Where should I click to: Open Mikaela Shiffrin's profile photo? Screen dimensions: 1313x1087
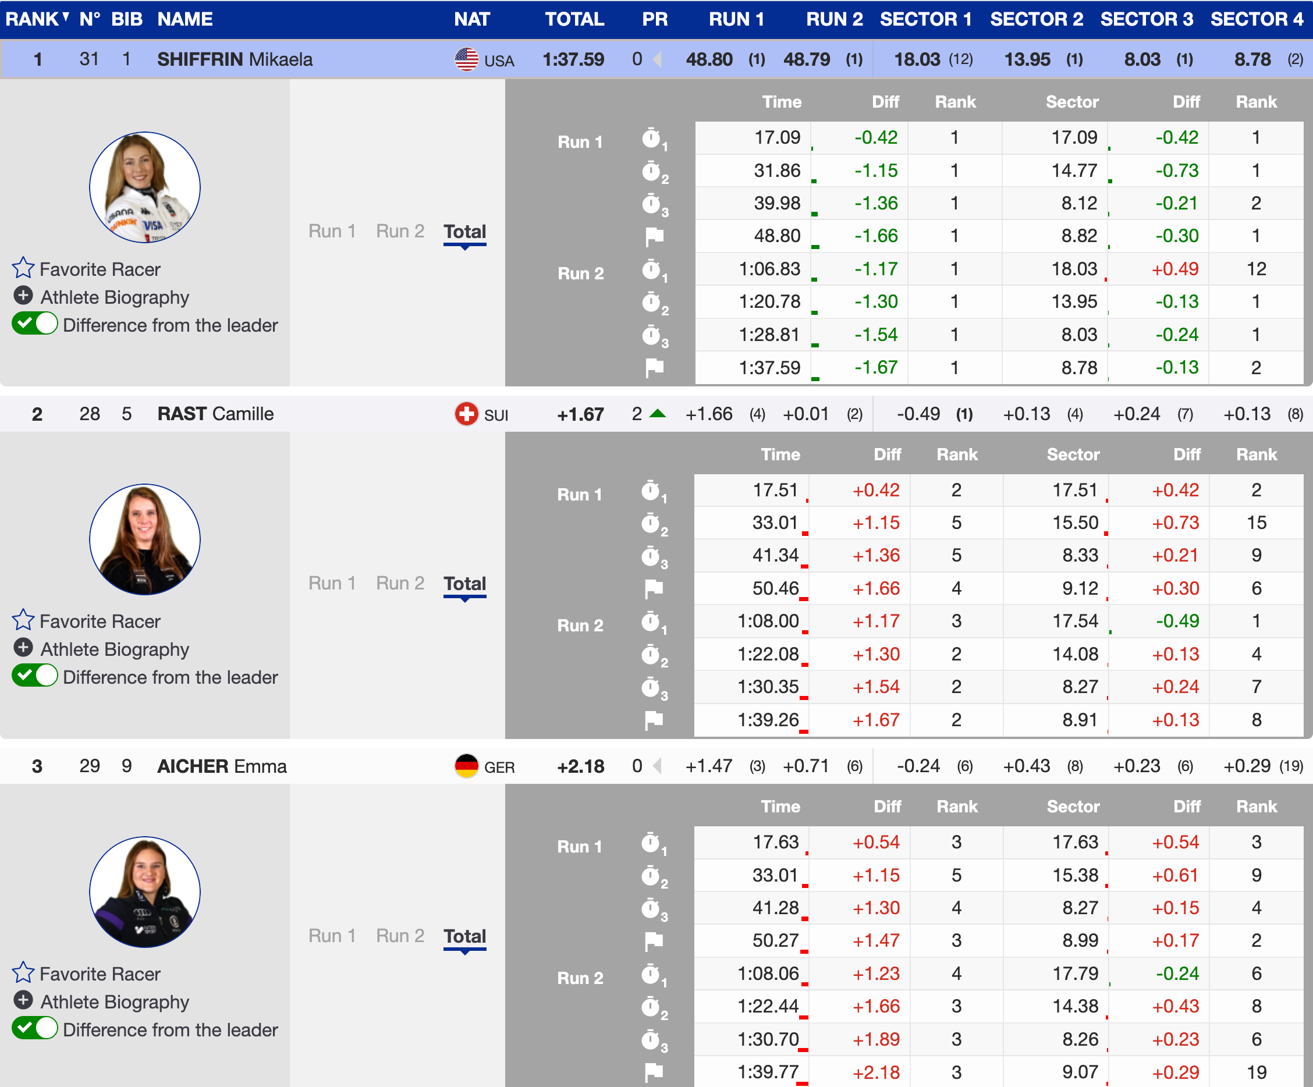pyautogui.click(x=144, y=187)
